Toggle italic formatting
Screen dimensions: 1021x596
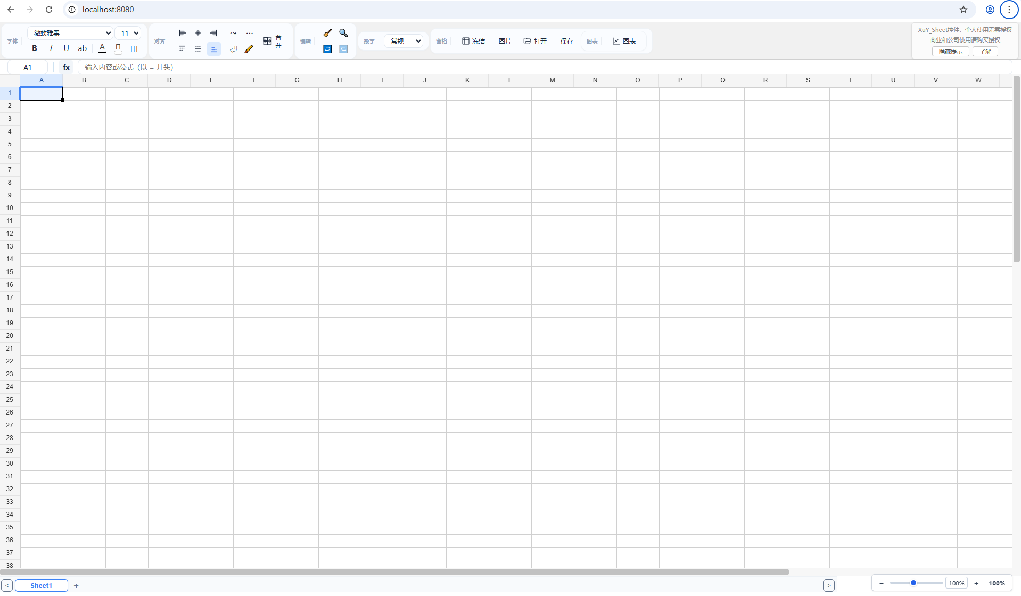[x=51, y=48]
